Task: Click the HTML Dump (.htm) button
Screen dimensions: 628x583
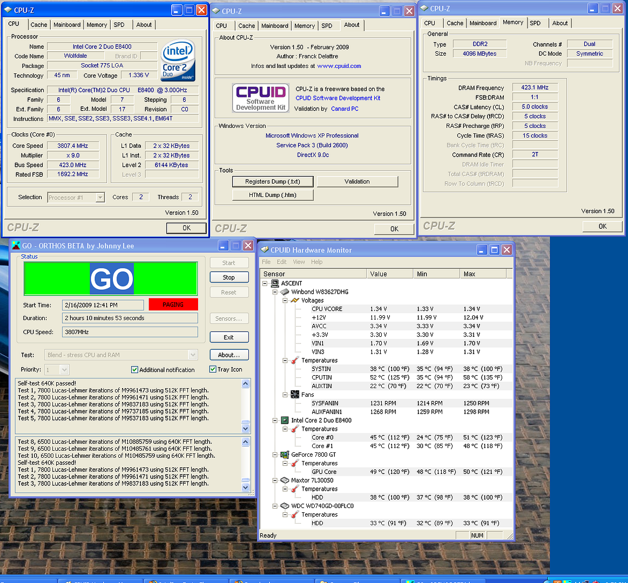Action: pos(272,195)
